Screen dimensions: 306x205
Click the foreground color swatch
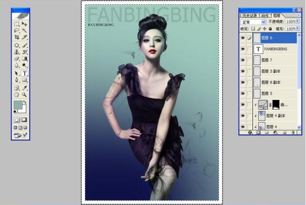pyautogui.click(x=17, y=105)
